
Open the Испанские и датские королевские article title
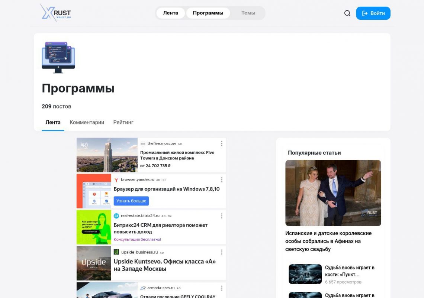tap(328, 241)
